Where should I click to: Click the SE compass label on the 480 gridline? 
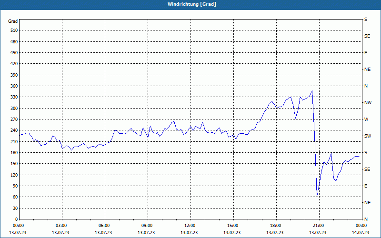coord(367,36)
